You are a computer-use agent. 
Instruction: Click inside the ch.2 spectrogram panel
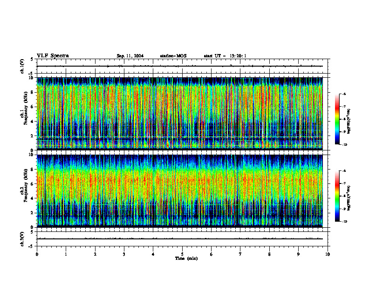180,191
